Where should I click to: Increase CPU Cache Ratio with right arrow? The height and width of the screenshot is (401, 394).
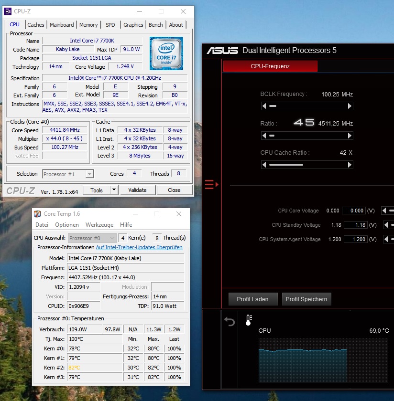point(350,165)
